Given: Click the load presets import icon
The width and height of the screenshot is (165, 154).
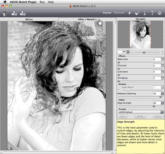Looking at the screenshot, I should pyautogui.click(x=14, y=13).
